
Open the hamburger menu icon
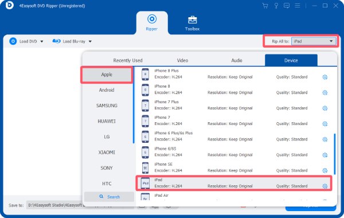click(x=297, y=6)
